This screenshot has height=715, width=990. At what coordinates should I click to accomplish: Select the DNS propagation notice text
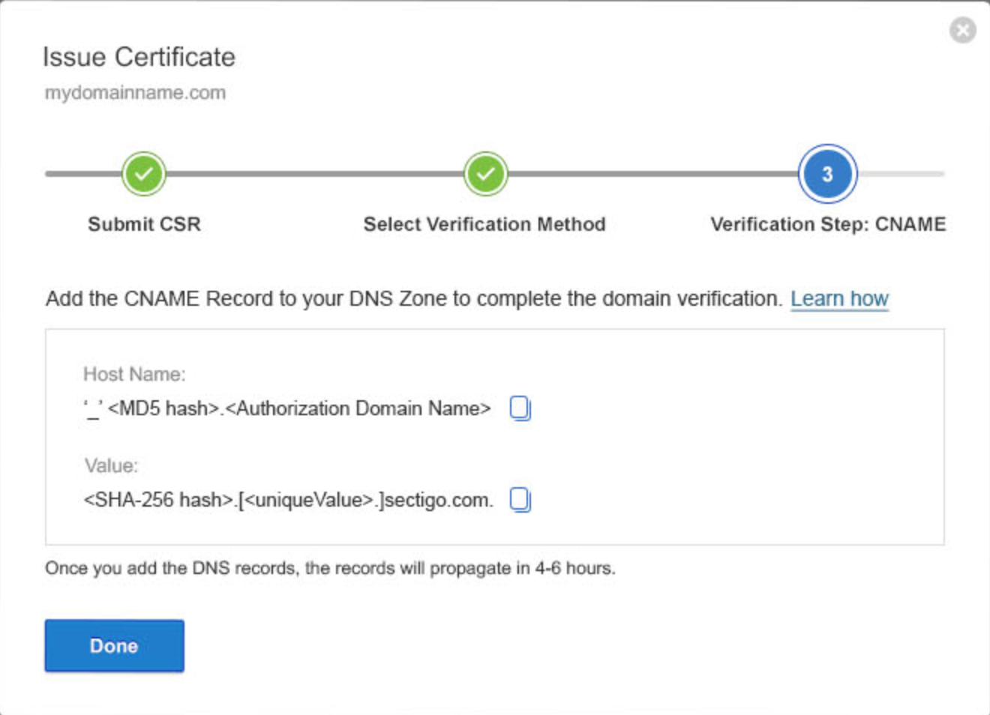(x=330, y=567)
